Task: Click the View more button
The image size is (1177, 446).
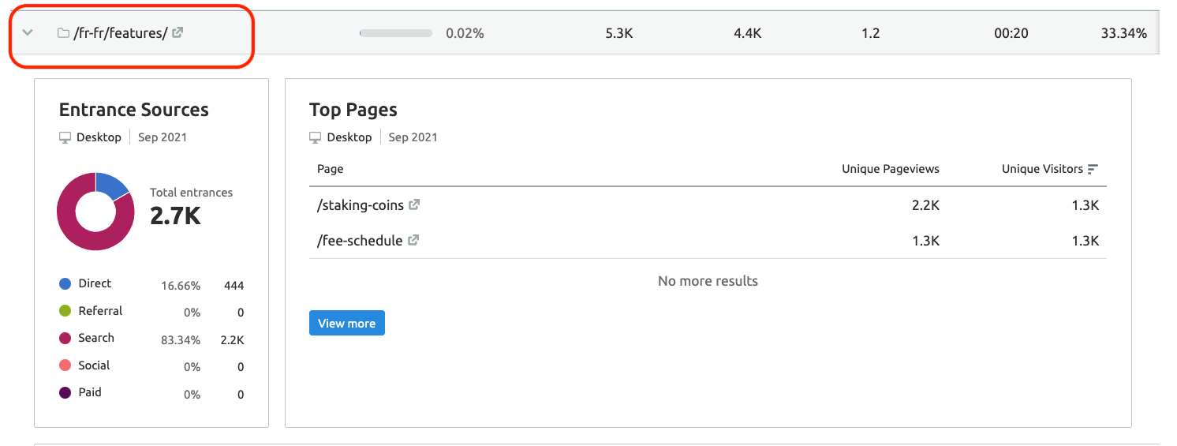Action: pyautogui.click(x=347, y=323)
